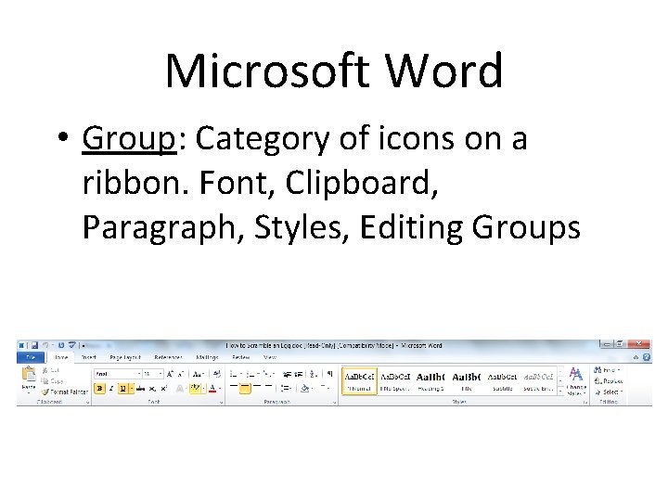Open the File tab
The image size is (668, 501).
[31, 357]
